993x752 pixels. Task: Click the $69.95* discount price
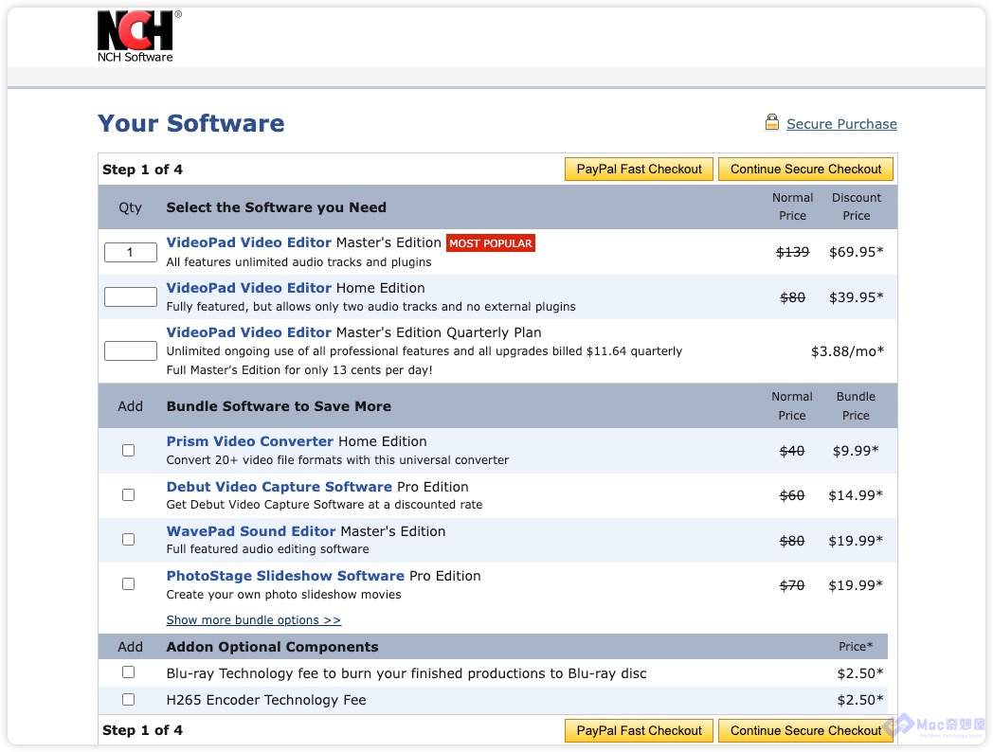click(857, 252)
